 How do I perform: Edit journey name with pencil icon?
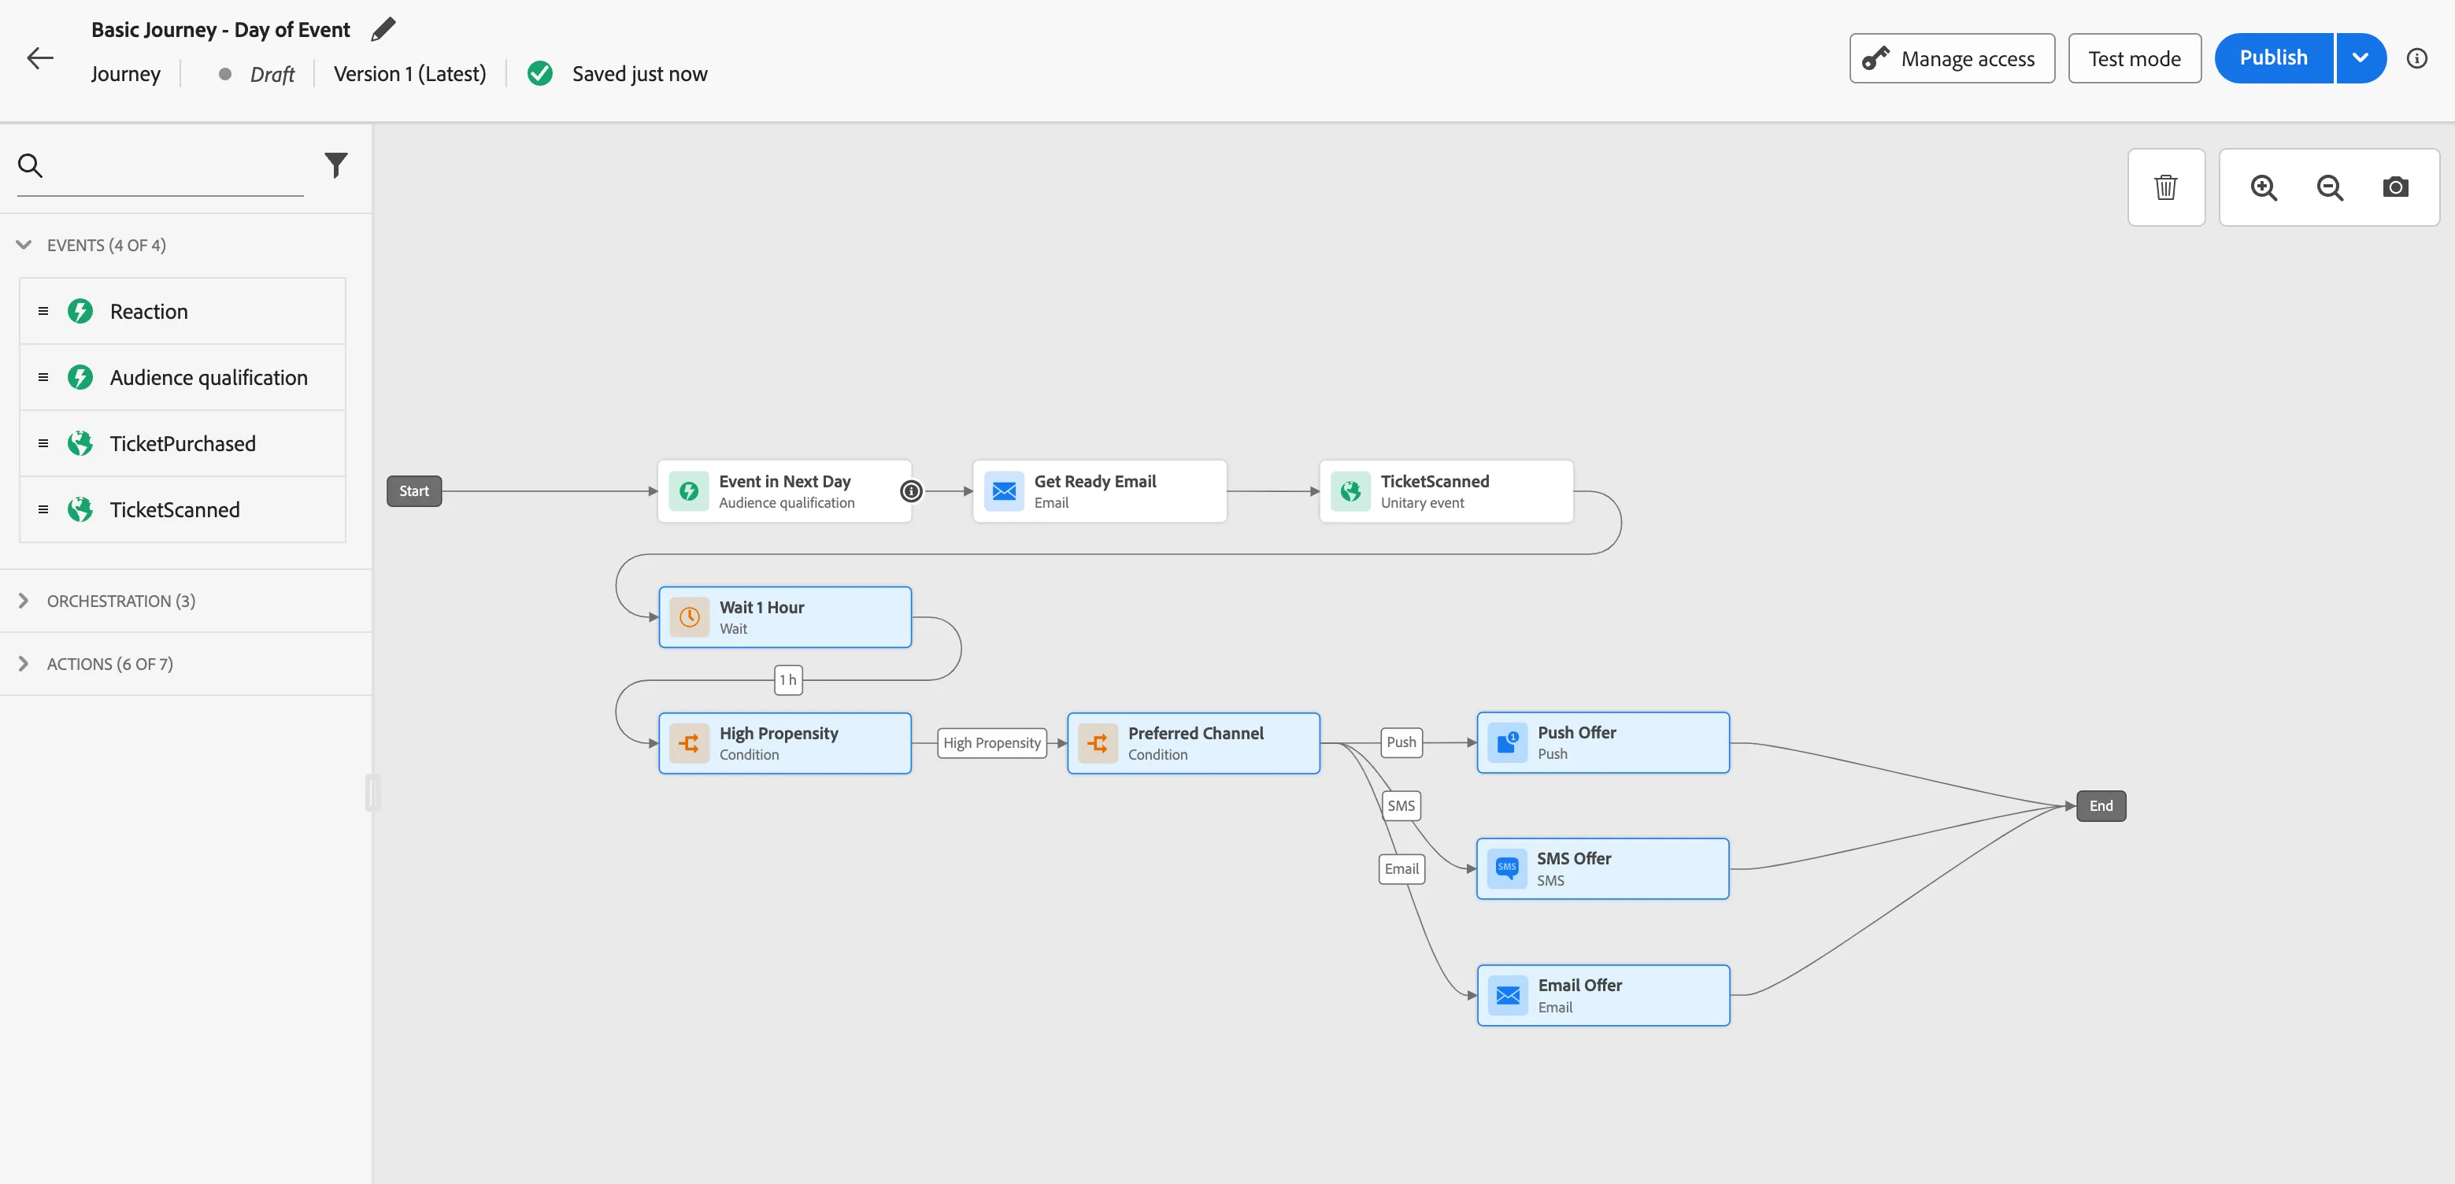tap(383, 30)
